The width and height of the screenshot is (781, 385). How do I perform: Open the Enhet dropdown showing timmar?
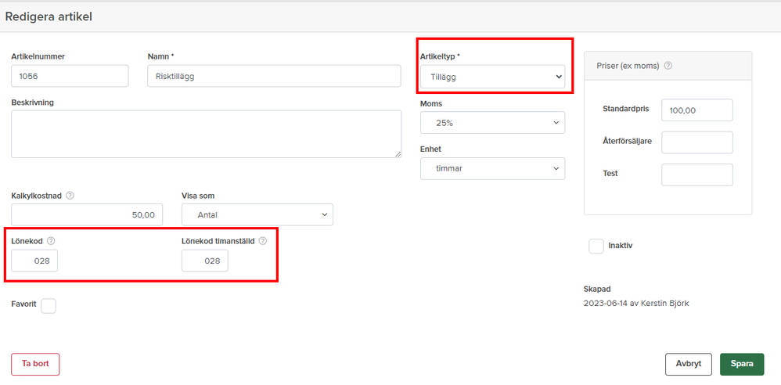(491, 168)
